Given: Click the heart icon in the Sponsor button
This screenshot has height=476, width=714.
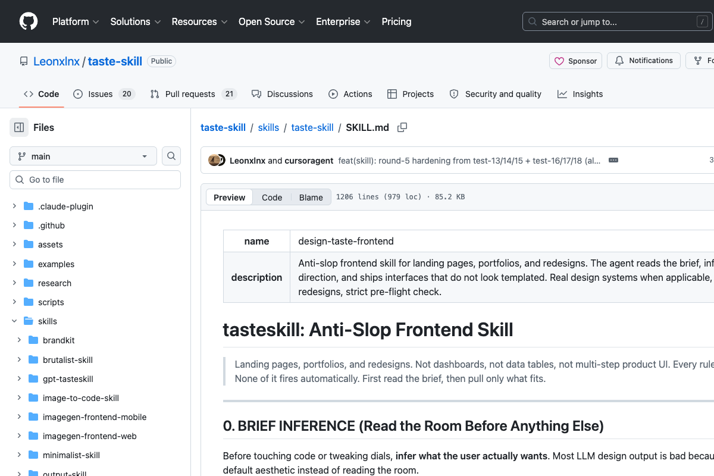Looking at the screenshot, I should pos(559,61).
